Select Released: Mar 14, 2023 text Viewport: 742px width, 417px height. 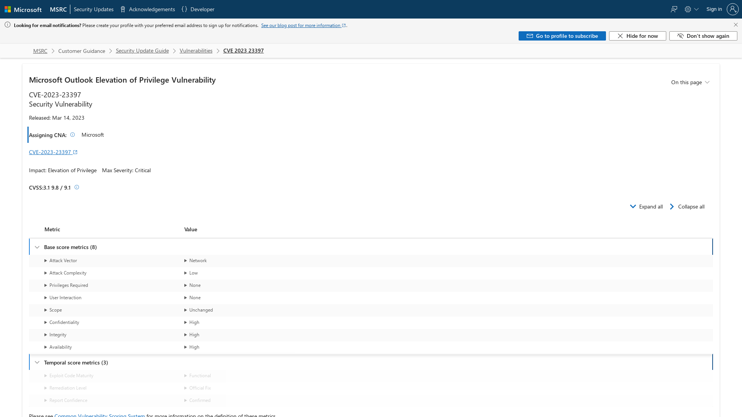tap(57, 118)
